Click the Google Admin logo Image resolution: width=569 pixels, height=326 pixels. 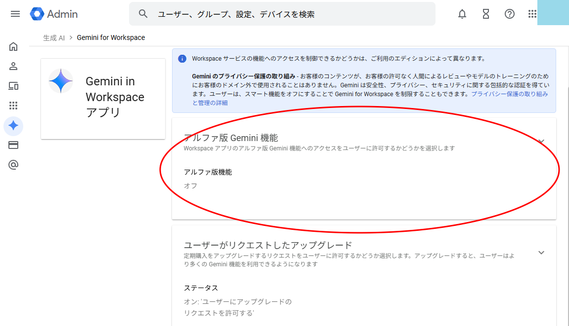click(54, 14)
